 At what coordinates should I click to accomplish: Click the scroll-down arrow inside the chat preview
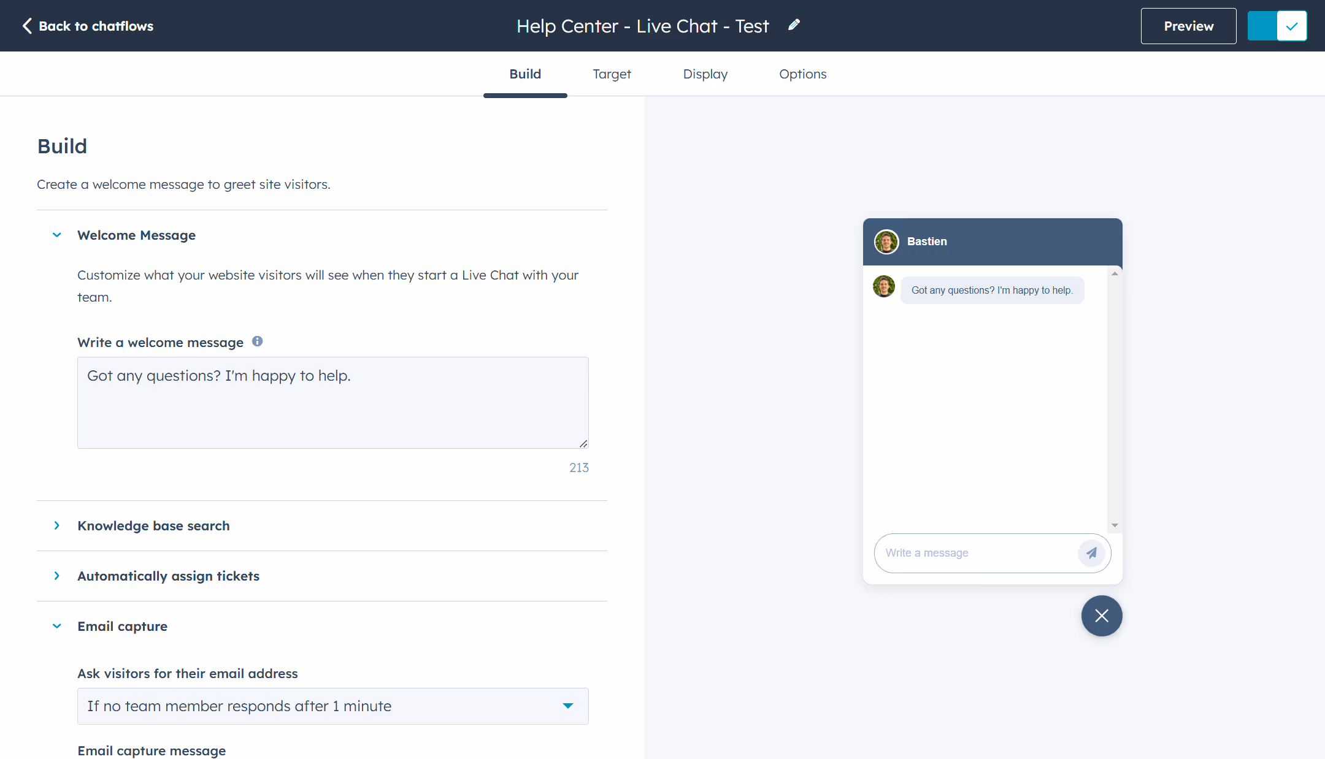pyautogui.click(x=1115, y=525)
